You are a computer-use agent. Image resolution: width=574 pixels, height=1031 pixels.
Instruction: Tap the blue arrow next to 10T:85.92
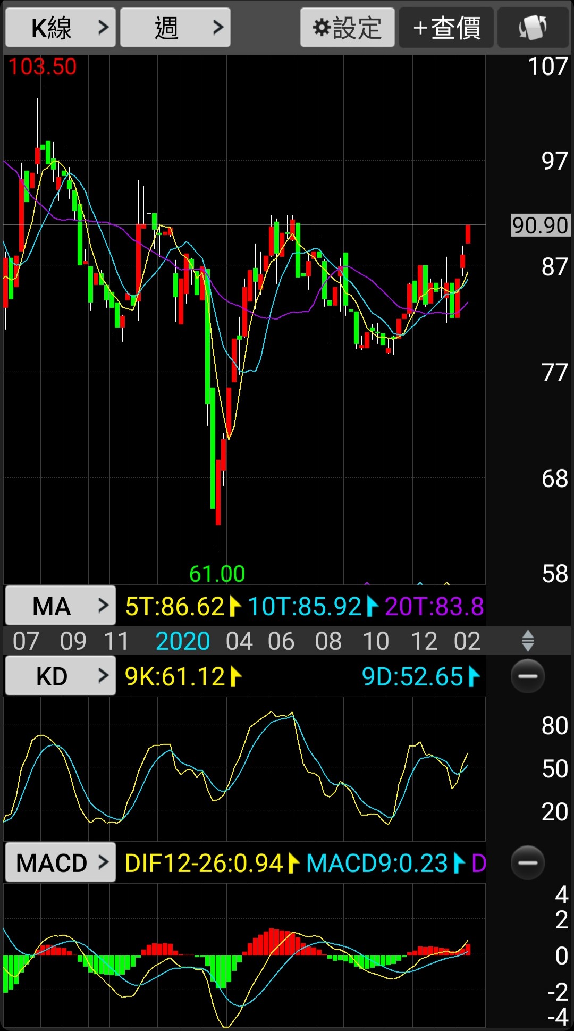[x=372, y=607]
